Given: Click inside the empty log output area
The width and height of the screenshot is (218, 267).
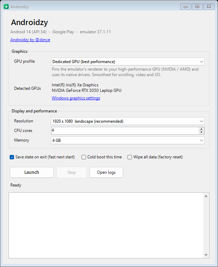Looking at the screenshot, I should (x=106, y=226).
